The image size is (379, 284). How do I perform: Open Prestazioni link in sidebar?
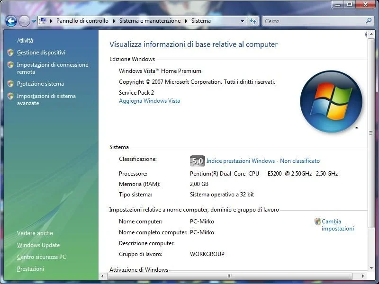(x=30, y=269)
